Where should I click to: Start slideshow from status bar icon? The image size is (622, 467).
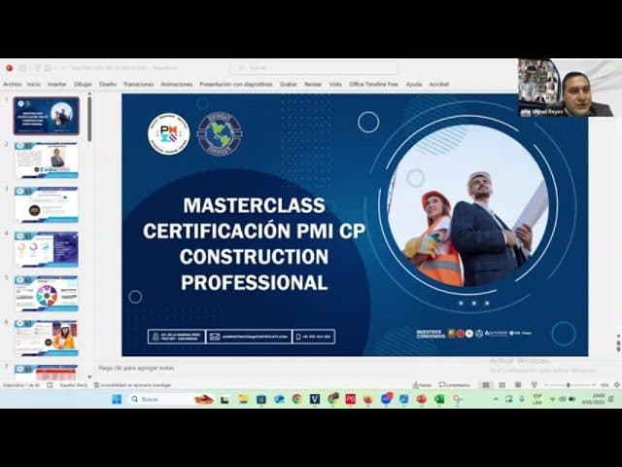click(x=535, y=385)
